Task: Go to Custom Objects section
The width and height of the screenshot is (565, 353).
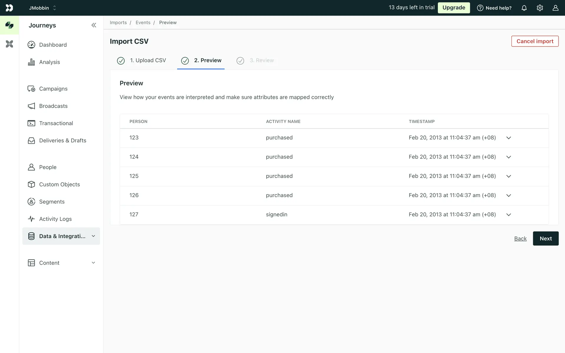Action: click(x=59, y=184)
